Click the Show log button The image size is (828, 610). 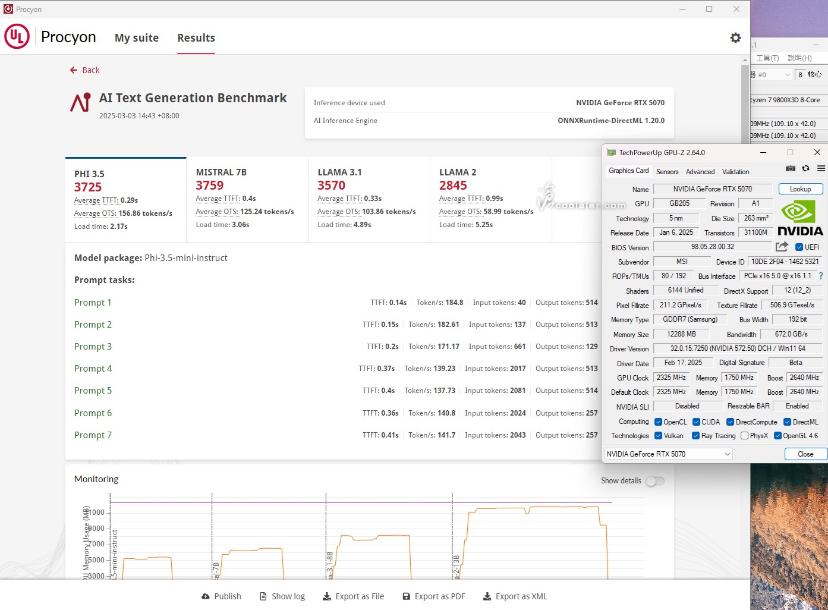(282, 596)
